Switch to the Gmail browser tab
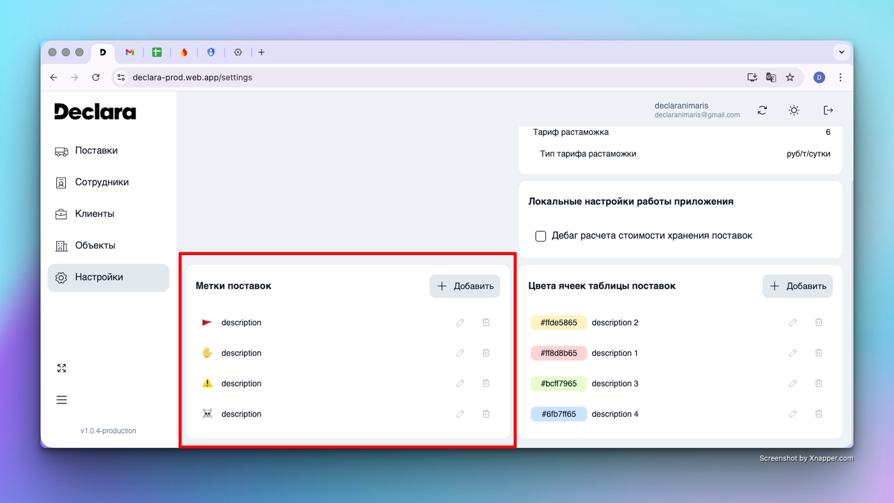The width and height of the screenshot is (894, 503). click(x=130, y=52)
